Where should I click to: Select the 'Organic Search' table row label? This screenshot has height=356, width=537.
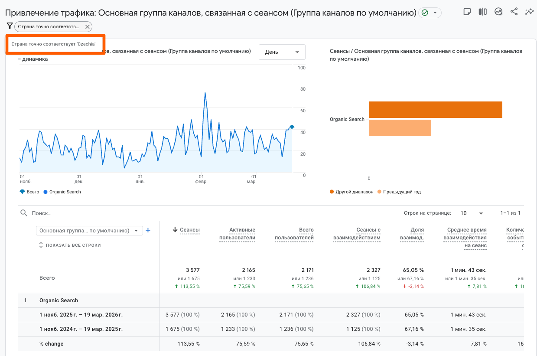click(59, 300)
